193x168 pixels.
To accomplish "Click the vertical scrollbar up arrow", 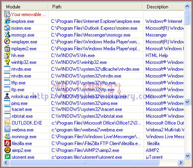I will [187, 6].
